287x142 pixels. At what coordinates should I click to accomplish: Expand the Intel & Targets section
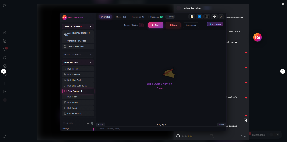(x=78, y=55)
